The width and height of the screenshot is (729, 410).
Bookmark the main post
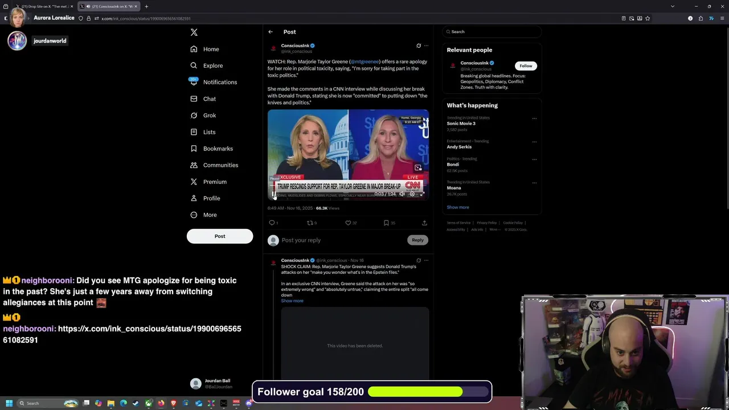coord(386,223)
